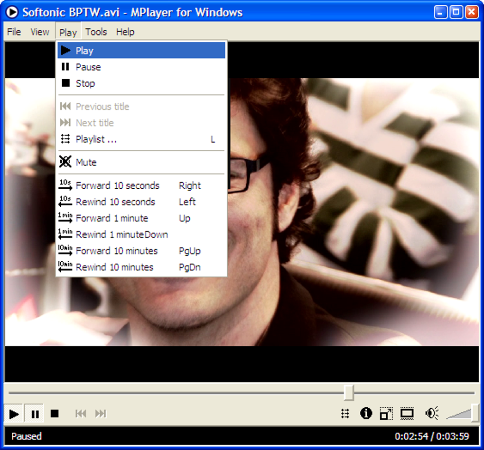
Task: Select Forward 10 minutes menu entry
Action: 141,251
